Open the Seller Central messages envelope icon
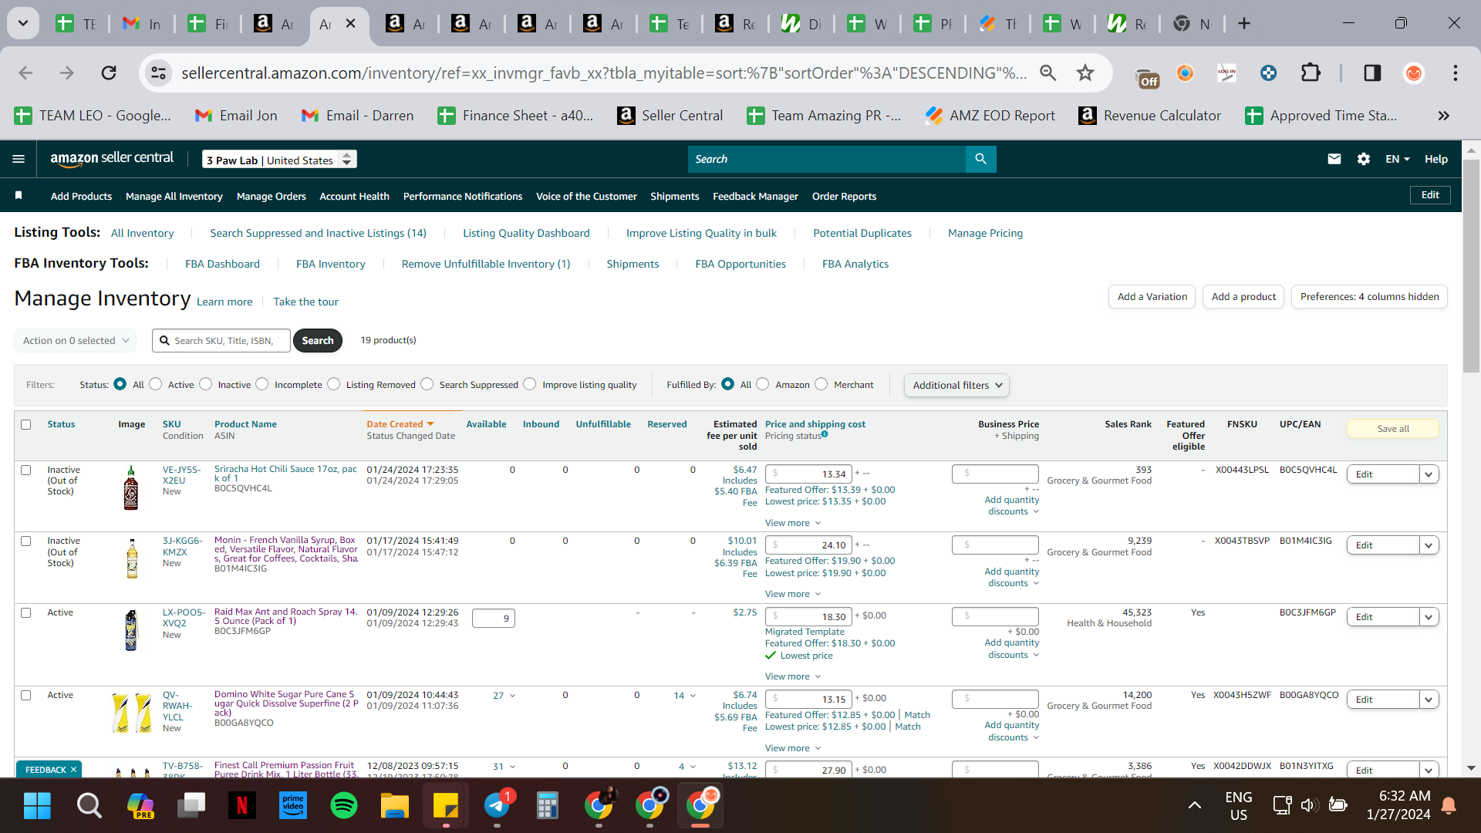This screenshot has height=833, width=1481. (1334, 159)
